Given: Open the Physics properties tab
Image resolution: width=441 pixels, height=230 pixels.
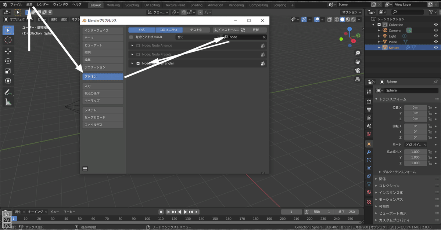Looking at the screenshot, I should 369,168.
